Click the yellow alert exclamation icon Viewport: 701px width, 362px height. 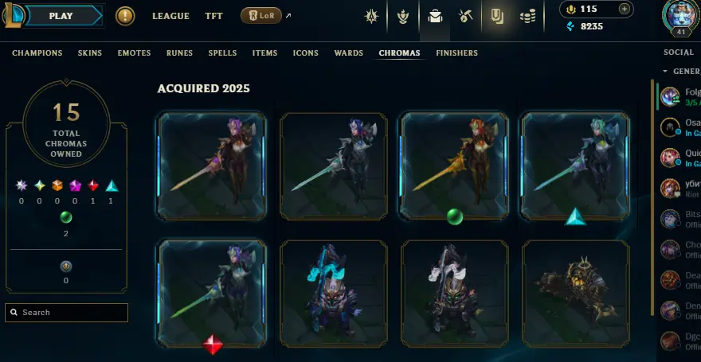[125, 16]
